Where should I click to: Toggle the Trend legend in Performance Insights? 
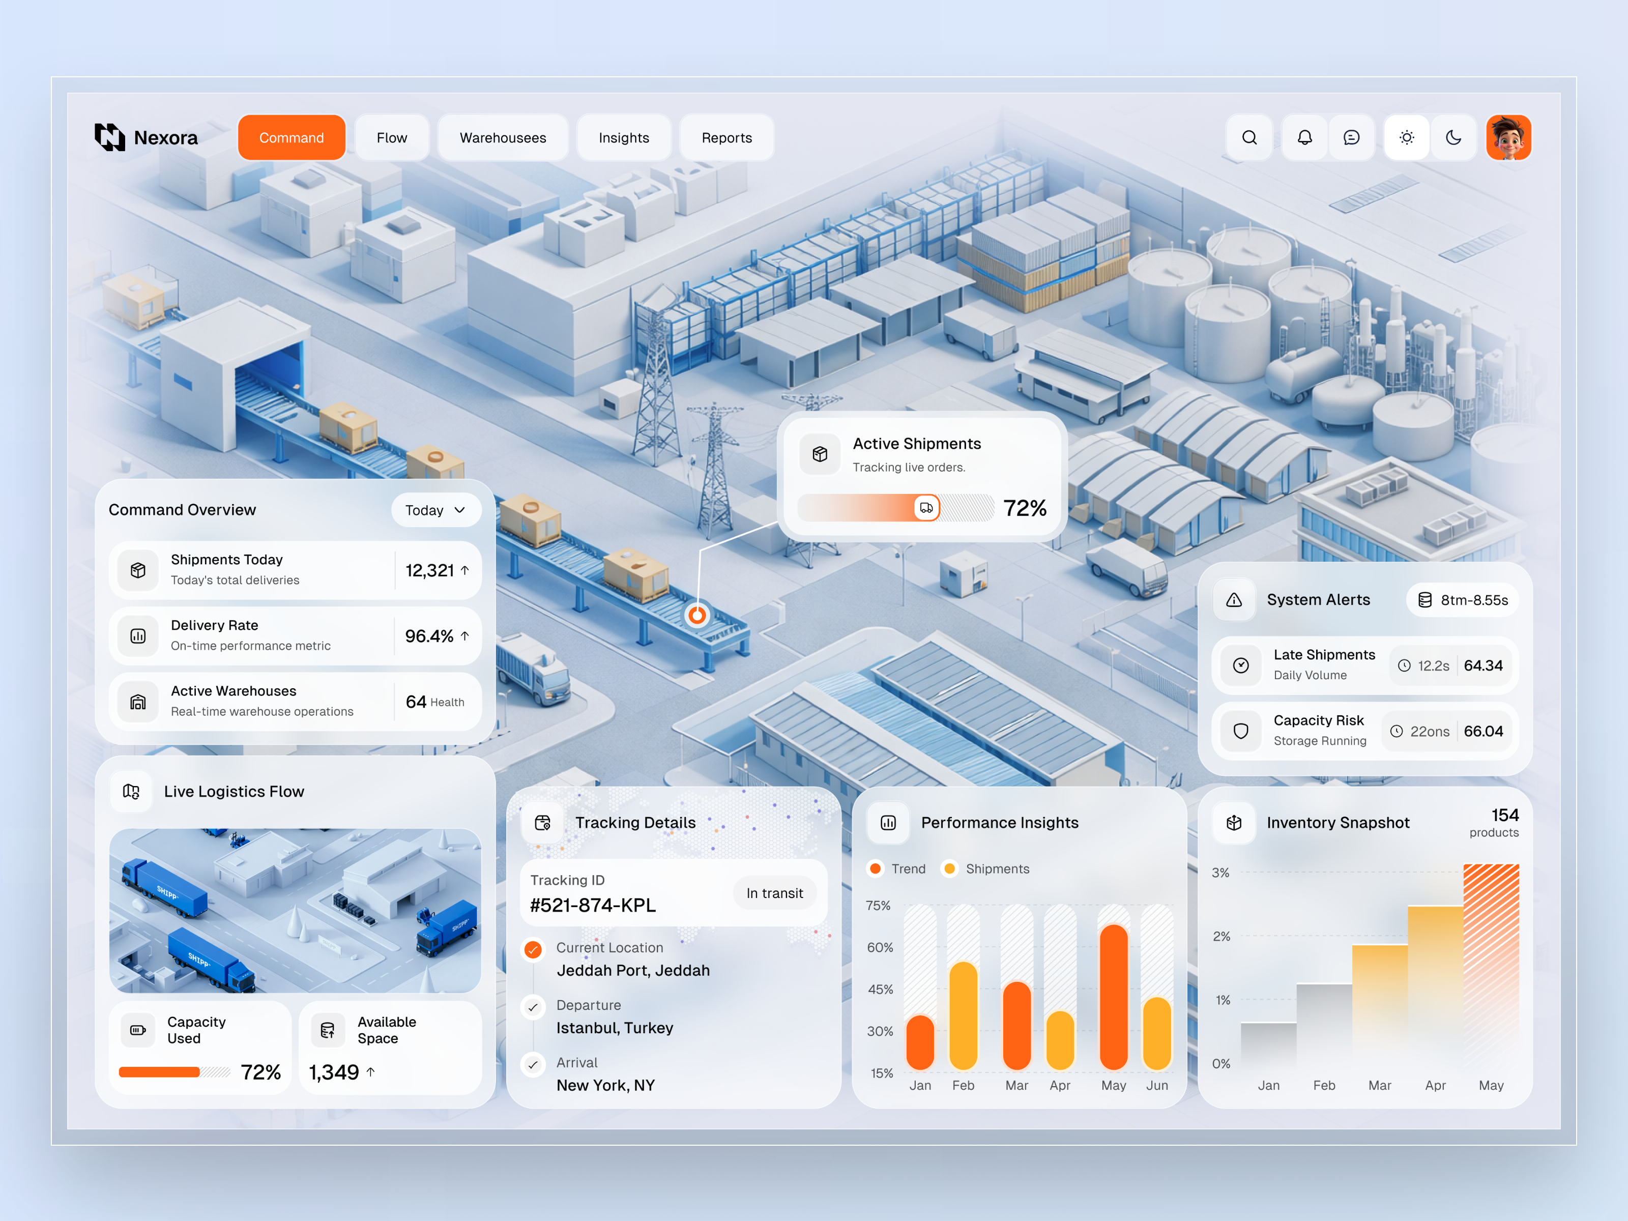tap(896, 868)
